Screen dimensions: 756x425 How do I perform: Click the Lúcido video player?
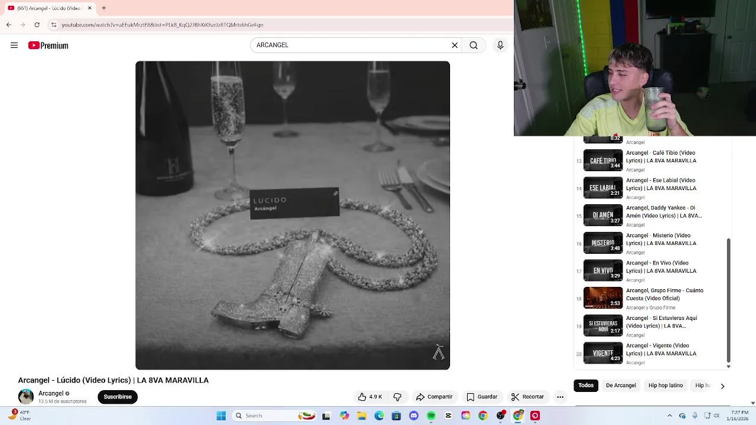292,215
